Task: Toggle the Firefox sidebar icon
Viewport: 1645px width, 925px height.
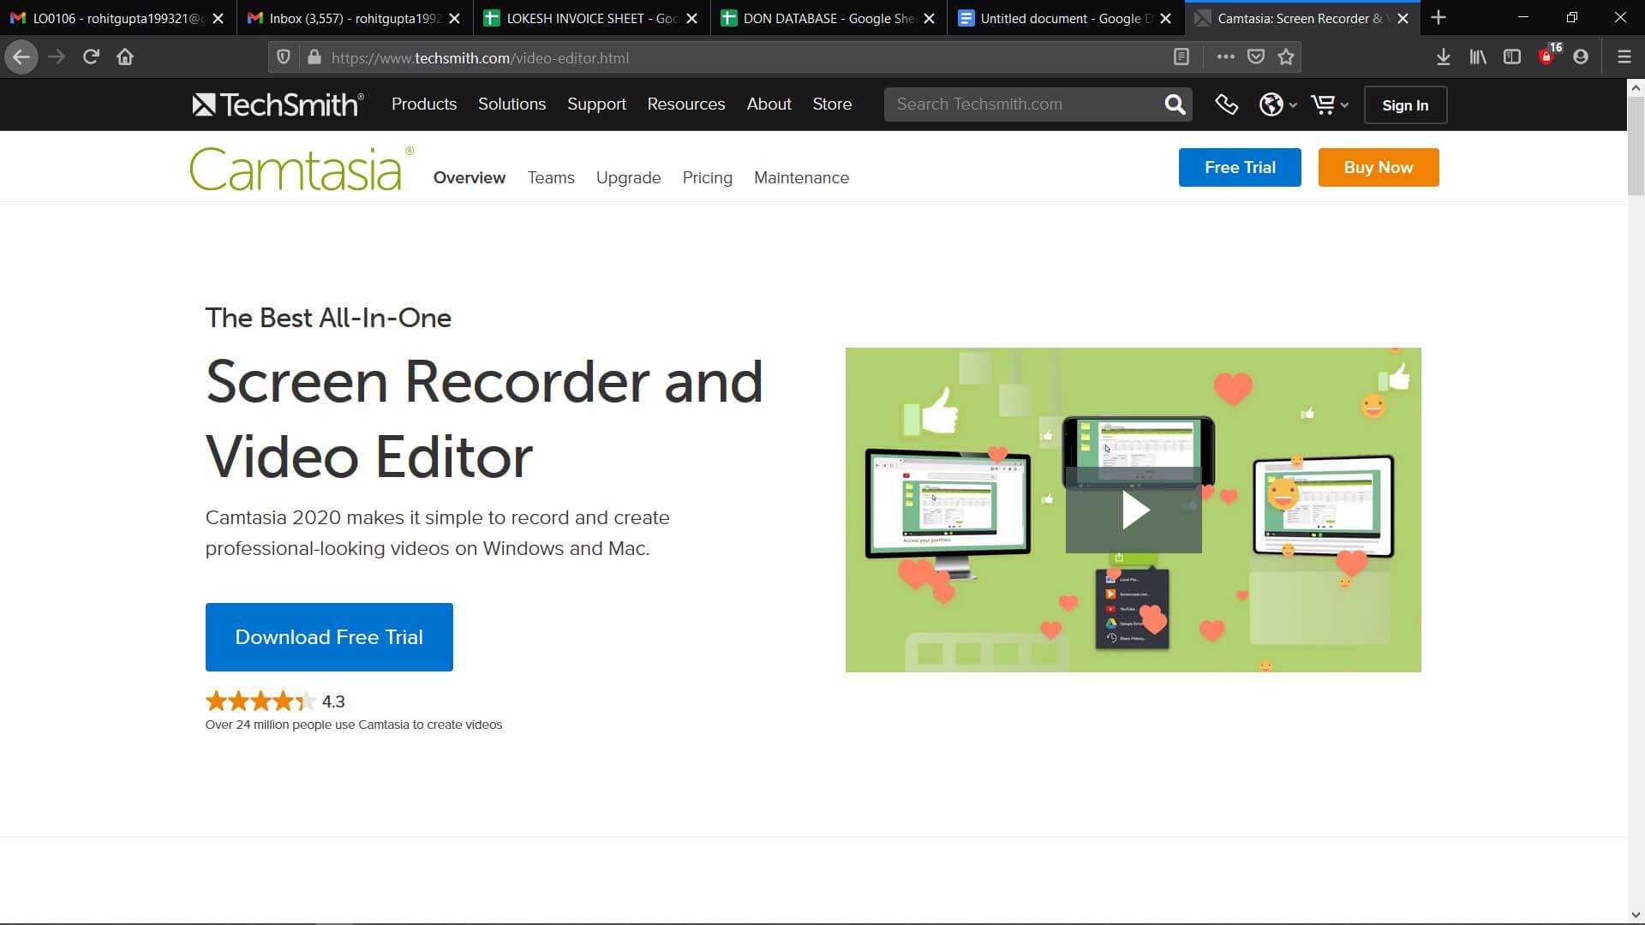Action: 1512,57
